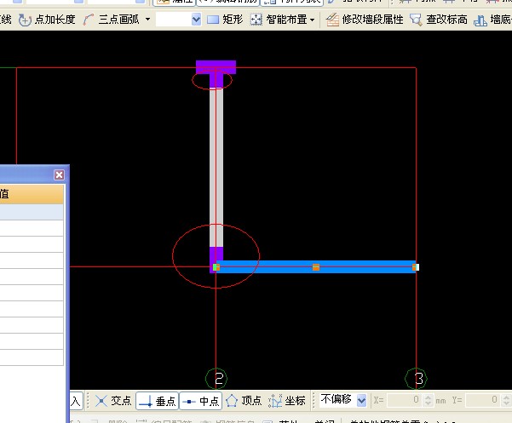Expand the 智能布置 dropdown arrow
The width and height of the screenshot is (512, 423).
pyautogui.click(x=313, y=20)
